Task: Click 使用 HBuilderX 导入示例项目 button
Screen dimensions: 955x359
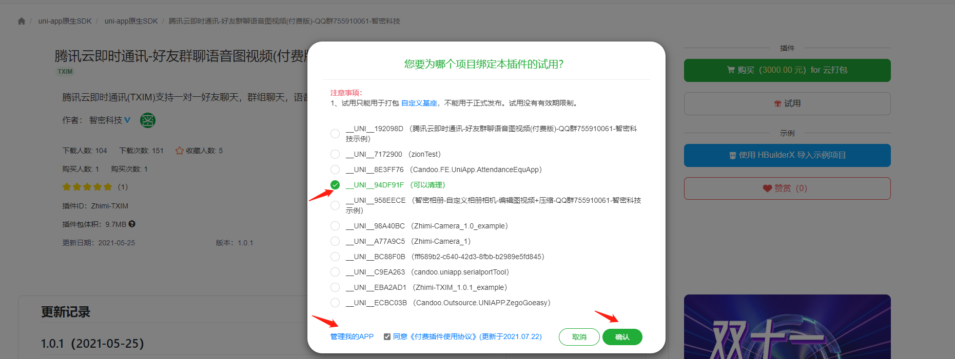Action: click(787, 155)
